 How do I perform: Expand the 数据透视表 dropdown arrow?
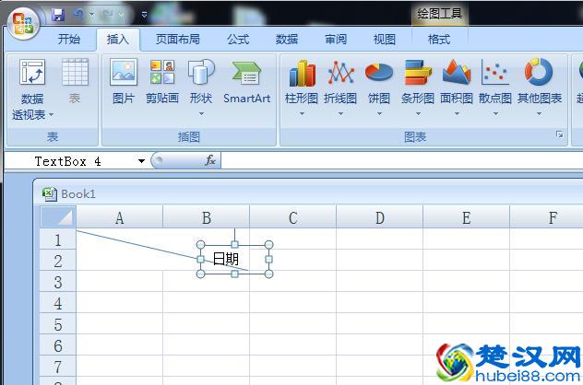tap(51, 115)
